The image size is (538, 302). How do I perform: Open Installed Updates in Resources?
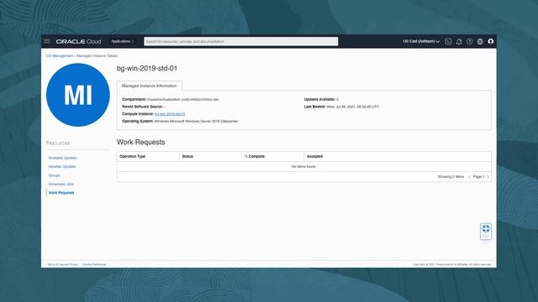[62, 167]
